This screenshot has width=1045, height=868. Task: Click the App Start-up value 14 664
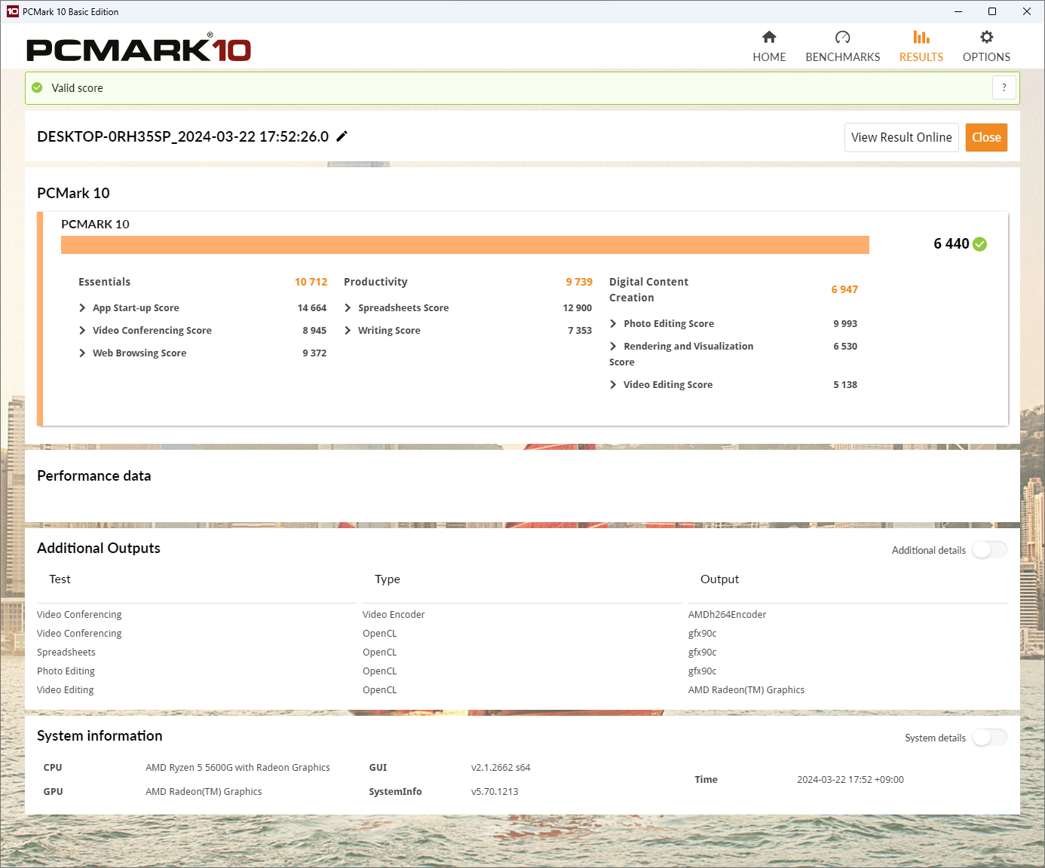point(311,307)
